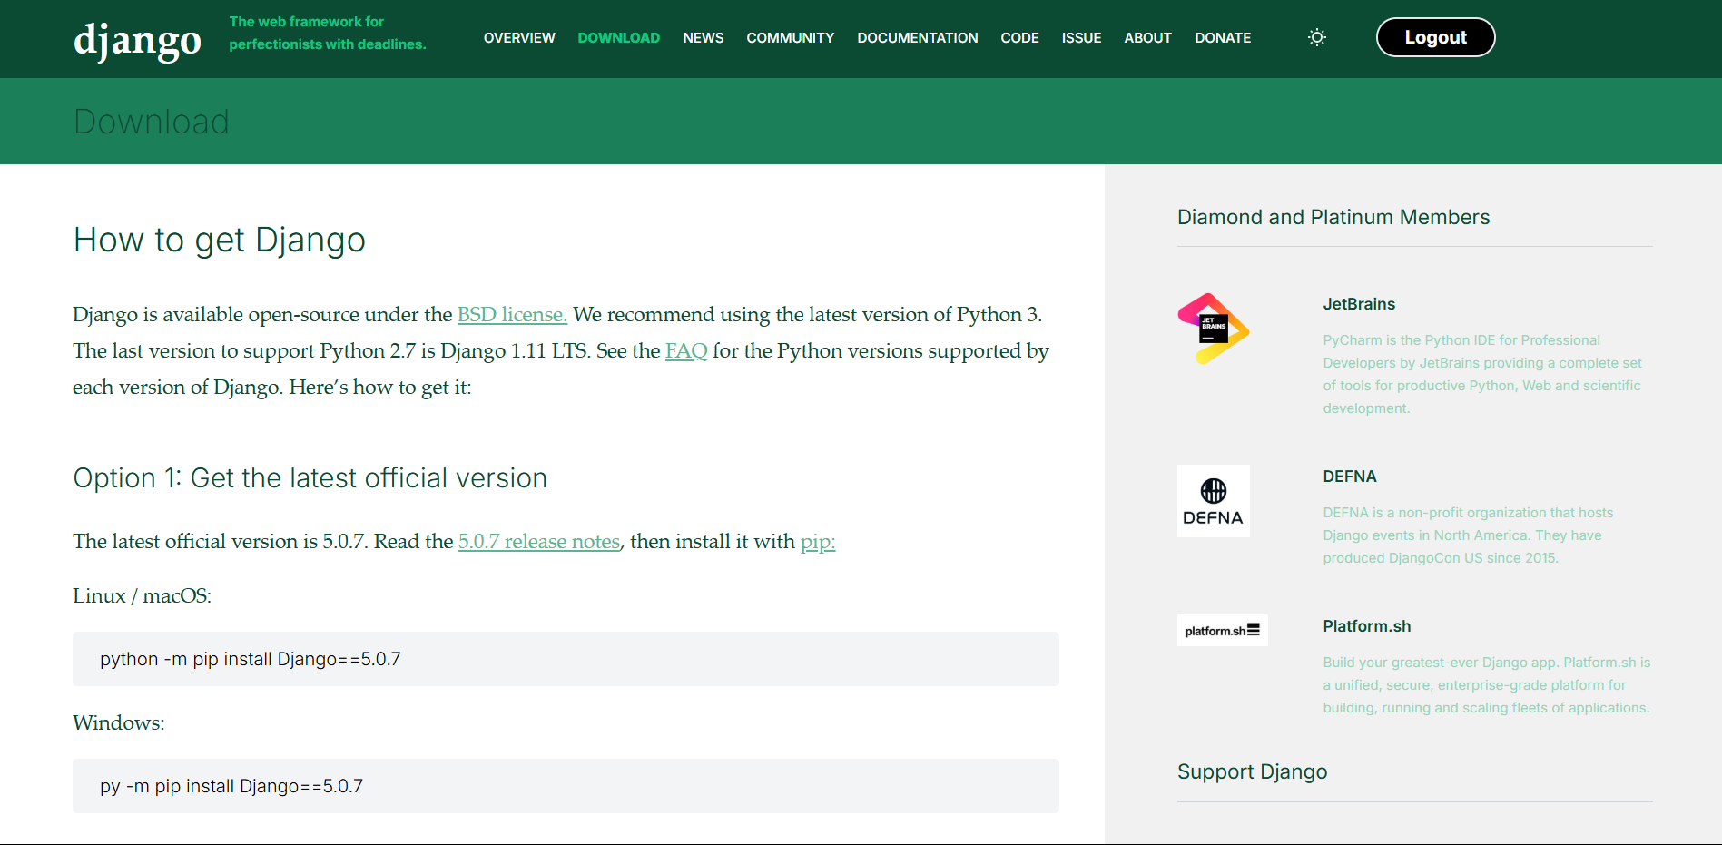Open the 5.0.7 release notes link
Screen dimensions: 1722x845
538,541
